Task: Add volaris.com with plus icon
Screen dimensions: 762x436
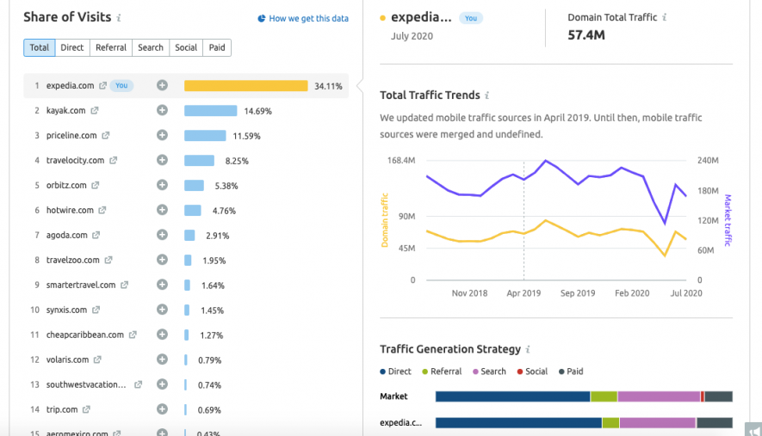Action: coord(163,359)
